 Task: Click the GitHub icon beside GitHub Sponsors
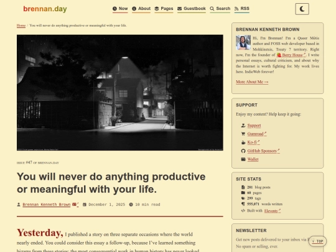point(243,151)
